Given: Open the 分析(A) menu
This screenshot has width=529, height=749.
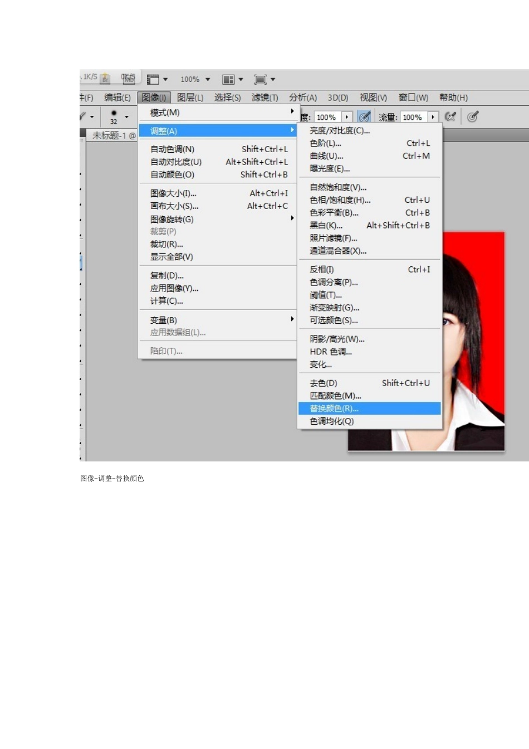Looking at the screenshot, I should pos(302,98).
